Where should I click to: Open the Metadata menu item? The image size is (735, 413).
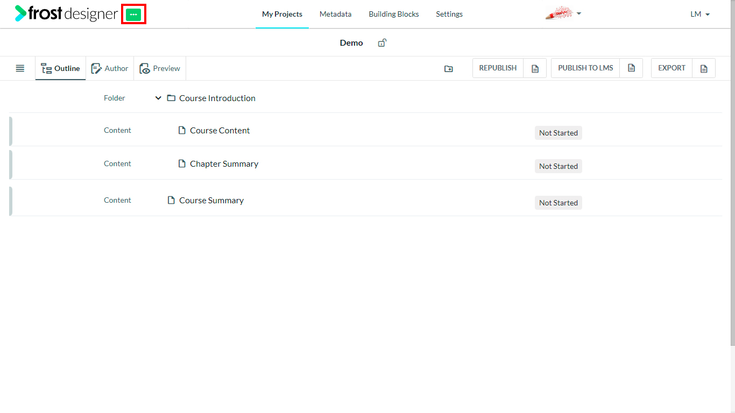335,14
